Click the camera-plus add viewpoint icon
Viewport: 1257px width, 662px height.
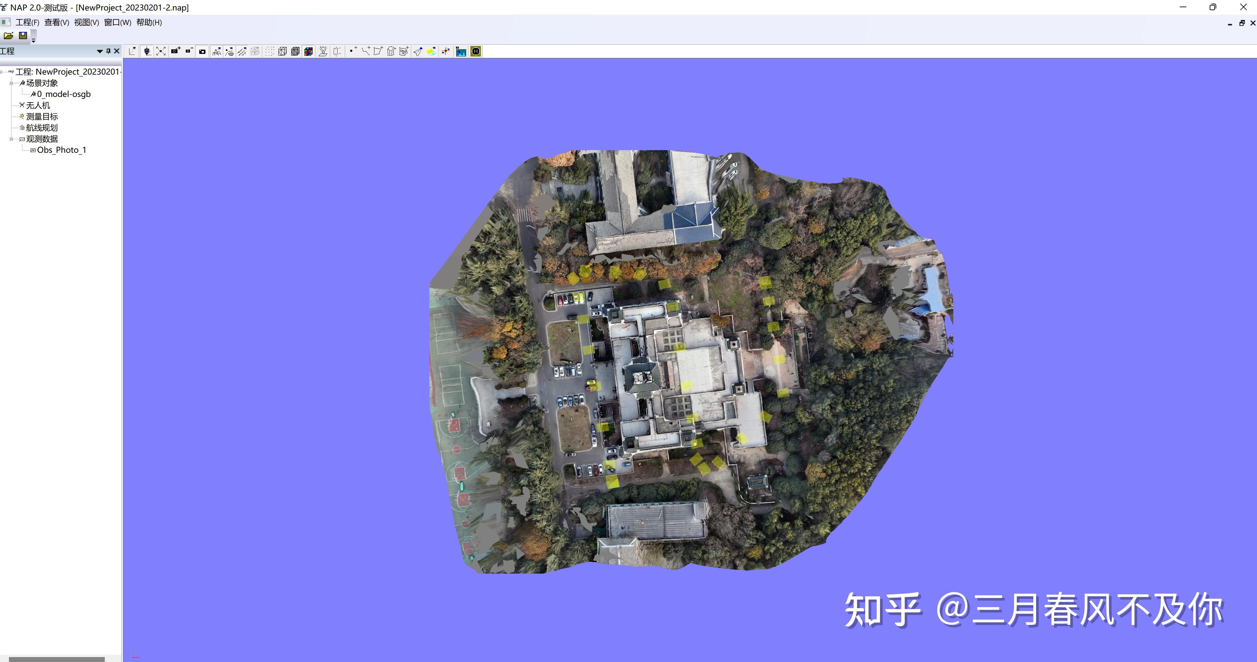click(x=175, y=51)
